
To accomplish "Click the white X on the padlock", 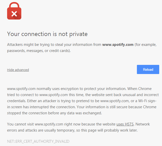I will (x=14, y=14).
